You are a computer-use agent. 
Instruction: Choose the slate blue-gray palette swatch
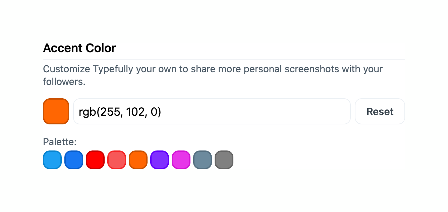click(x=203, y=160)
